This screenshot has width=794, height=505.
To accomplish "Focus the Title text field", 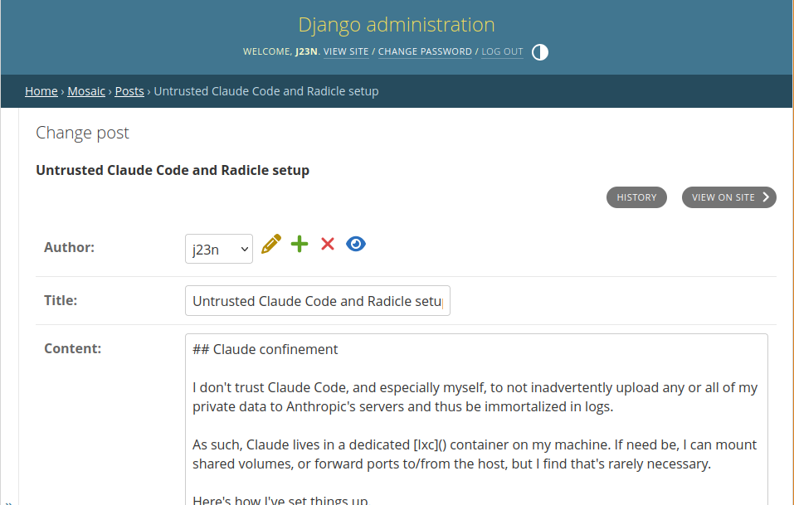I will tap(317, 301).
